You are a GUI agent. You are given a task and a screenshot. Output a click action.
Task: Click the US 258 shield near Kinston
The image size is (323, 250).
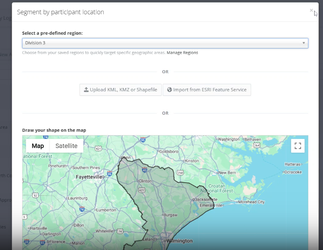click(x=180, y=173)
